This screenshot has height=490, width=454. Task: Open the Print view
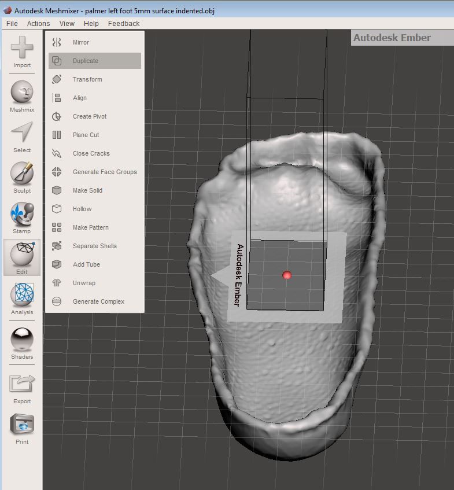coord(22,429)
